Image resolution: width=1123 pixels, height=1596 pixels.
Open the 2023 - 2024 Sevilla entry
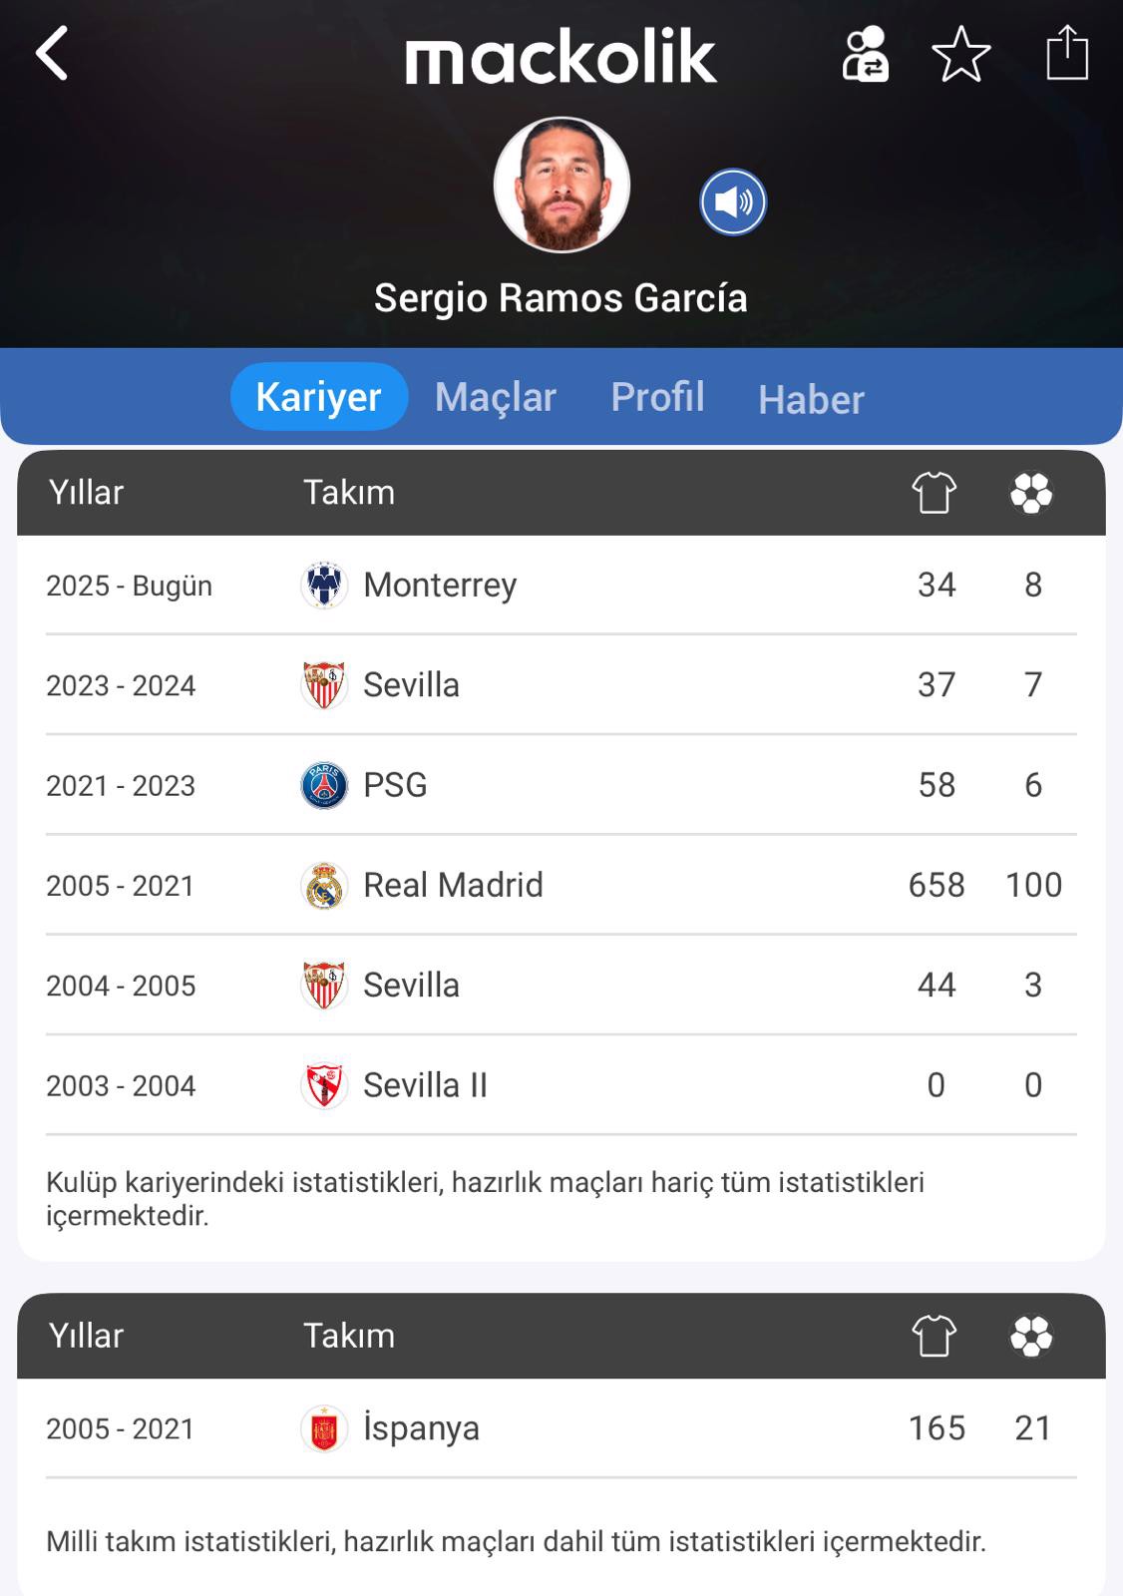point(411,685)
